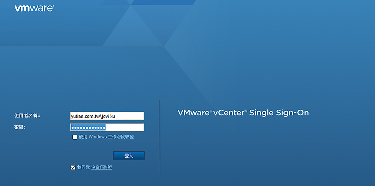Enable 使用 Windows 工作階段驗證 checkbox
The height and width of the screenshot is (186, 375).
(x=75, y=137)
